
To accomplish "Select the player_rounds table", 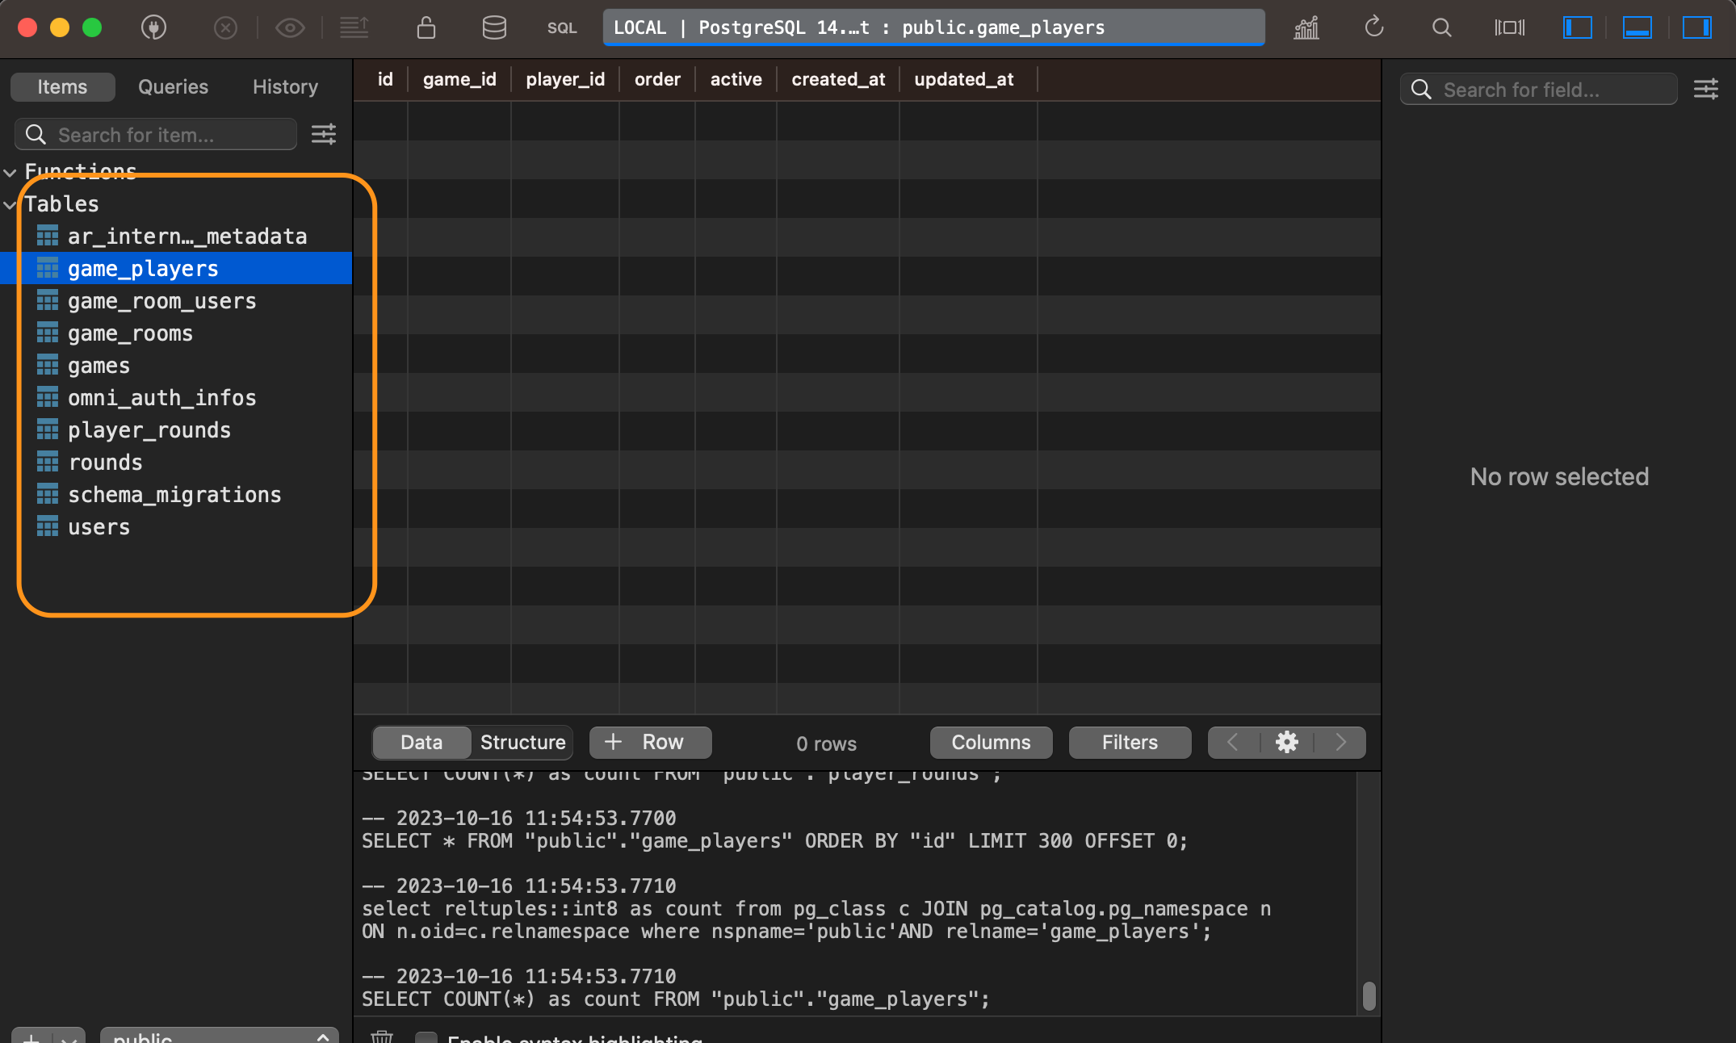I will 149,430.
